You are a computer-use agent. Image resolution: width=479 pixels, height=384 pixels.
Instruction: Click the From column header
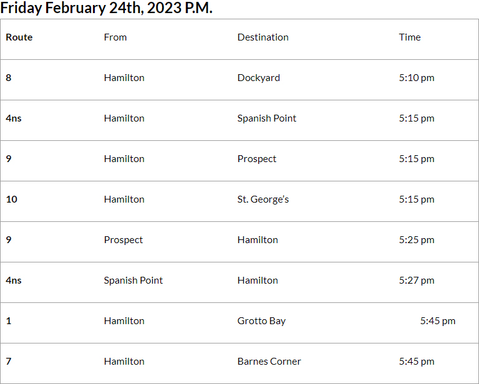tap(115, 37)
